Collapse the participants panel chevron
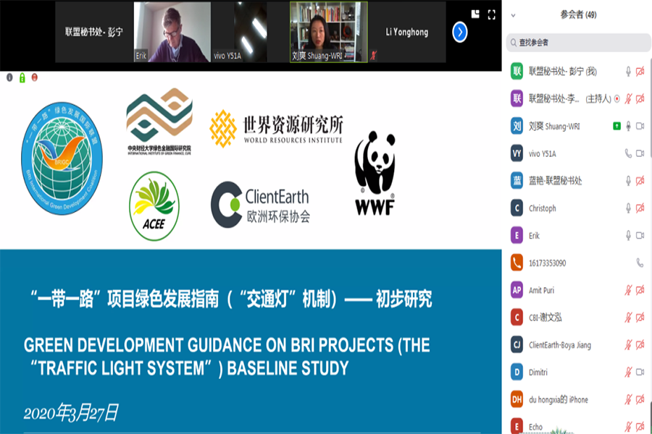The width and height of the screenshot is (652, 434). point(513,15)
